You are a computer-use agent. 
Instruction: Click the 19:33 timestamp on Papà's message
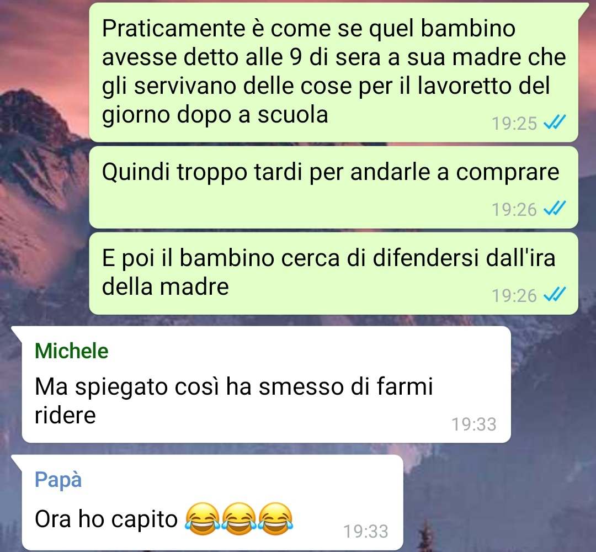click(x=366, y=532)
